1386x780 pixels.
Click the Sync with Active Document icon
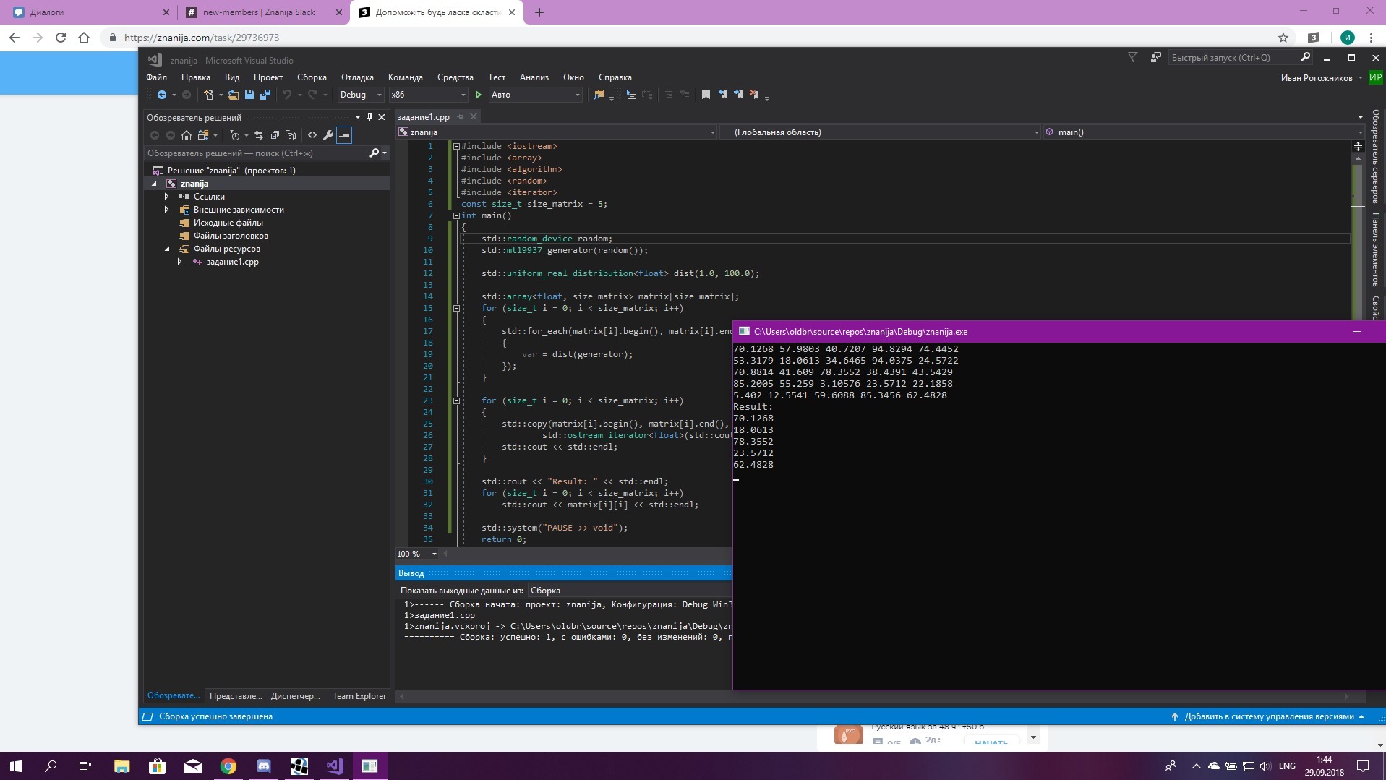click(x=258, y=135)
